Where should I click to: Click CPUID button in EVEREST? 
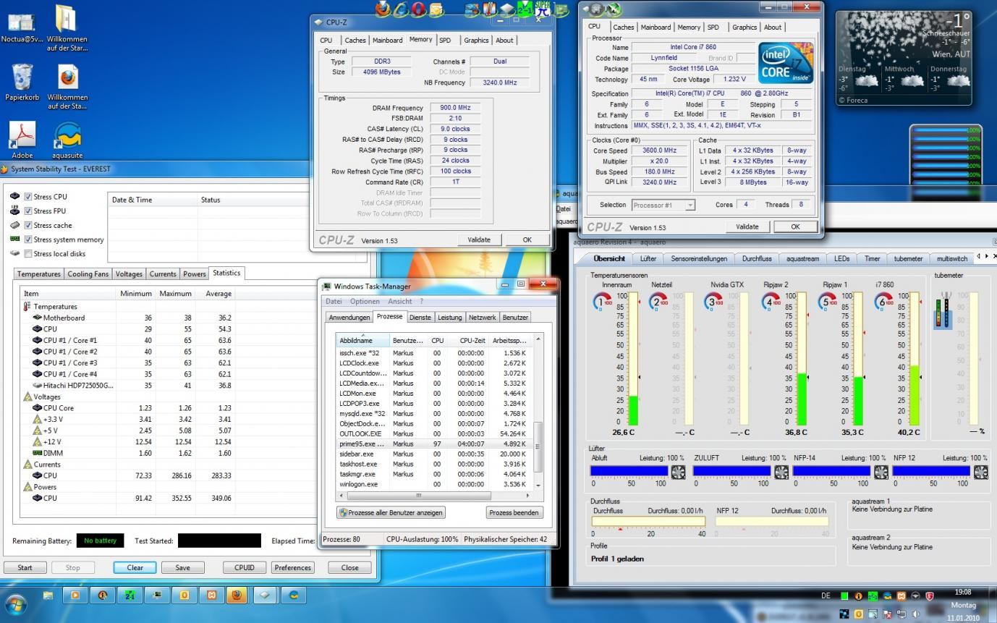tap(245, 568)
